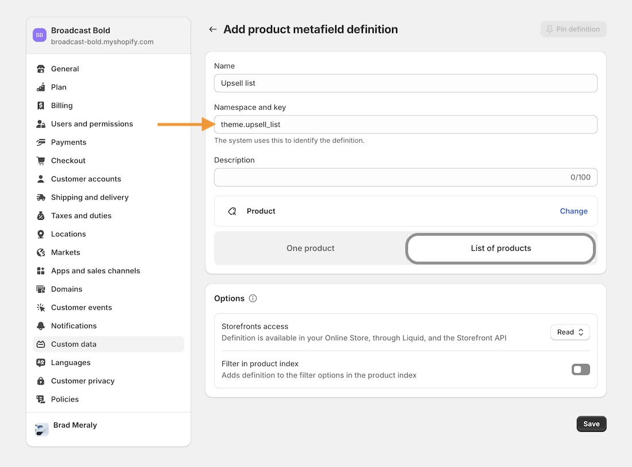Select the List of products option
632x467 pixels.
coord(501,248)
